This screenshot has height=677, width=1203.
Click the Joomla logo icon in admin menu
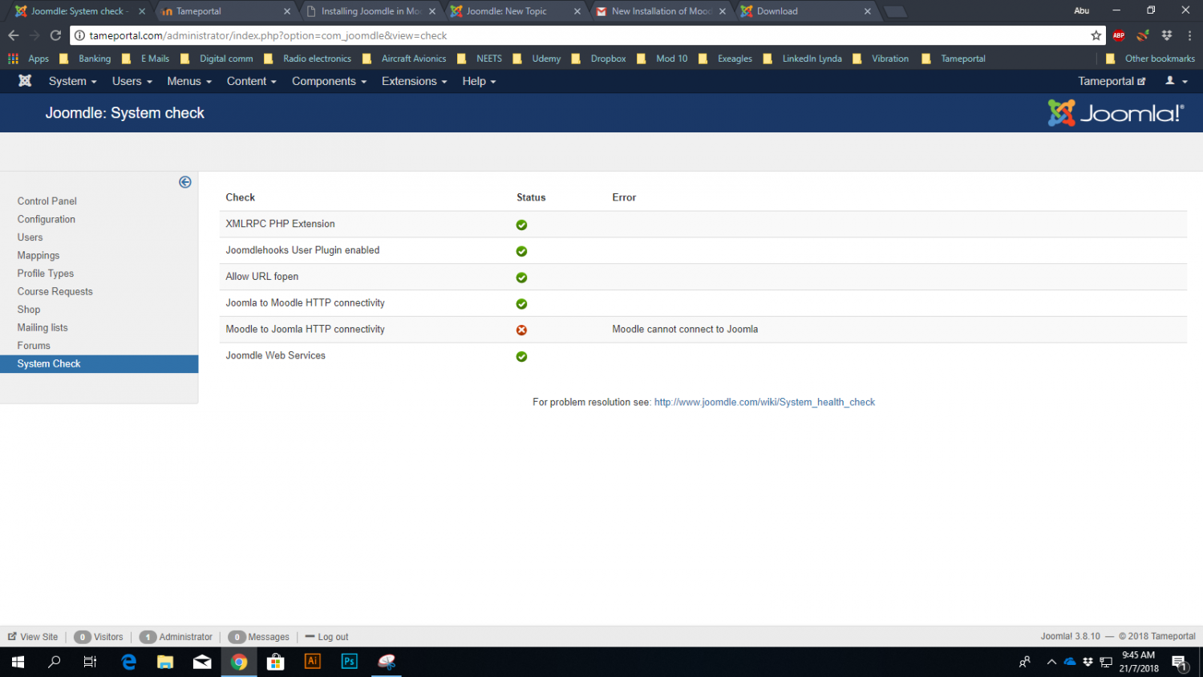click(25, 81)
